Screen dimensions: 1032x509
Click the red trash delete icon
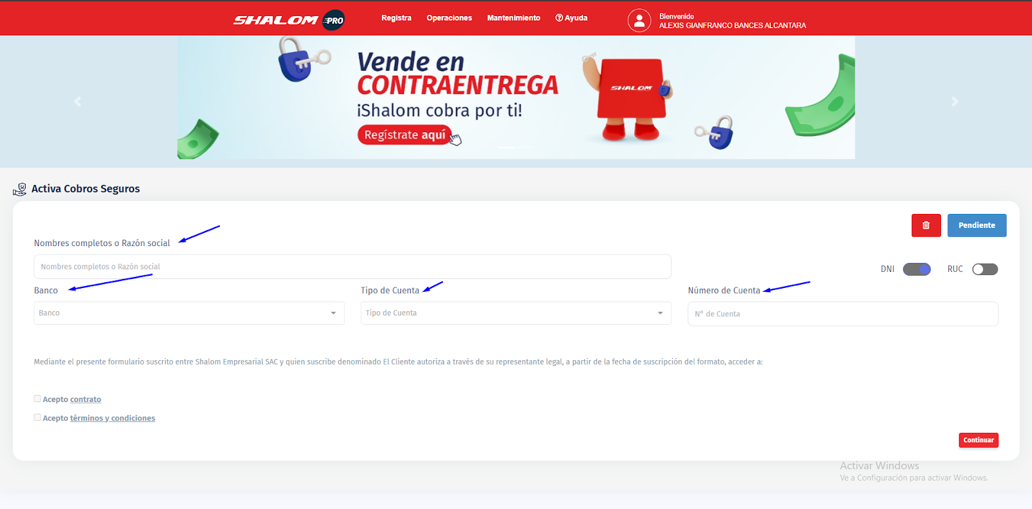(x=926, y=226)
